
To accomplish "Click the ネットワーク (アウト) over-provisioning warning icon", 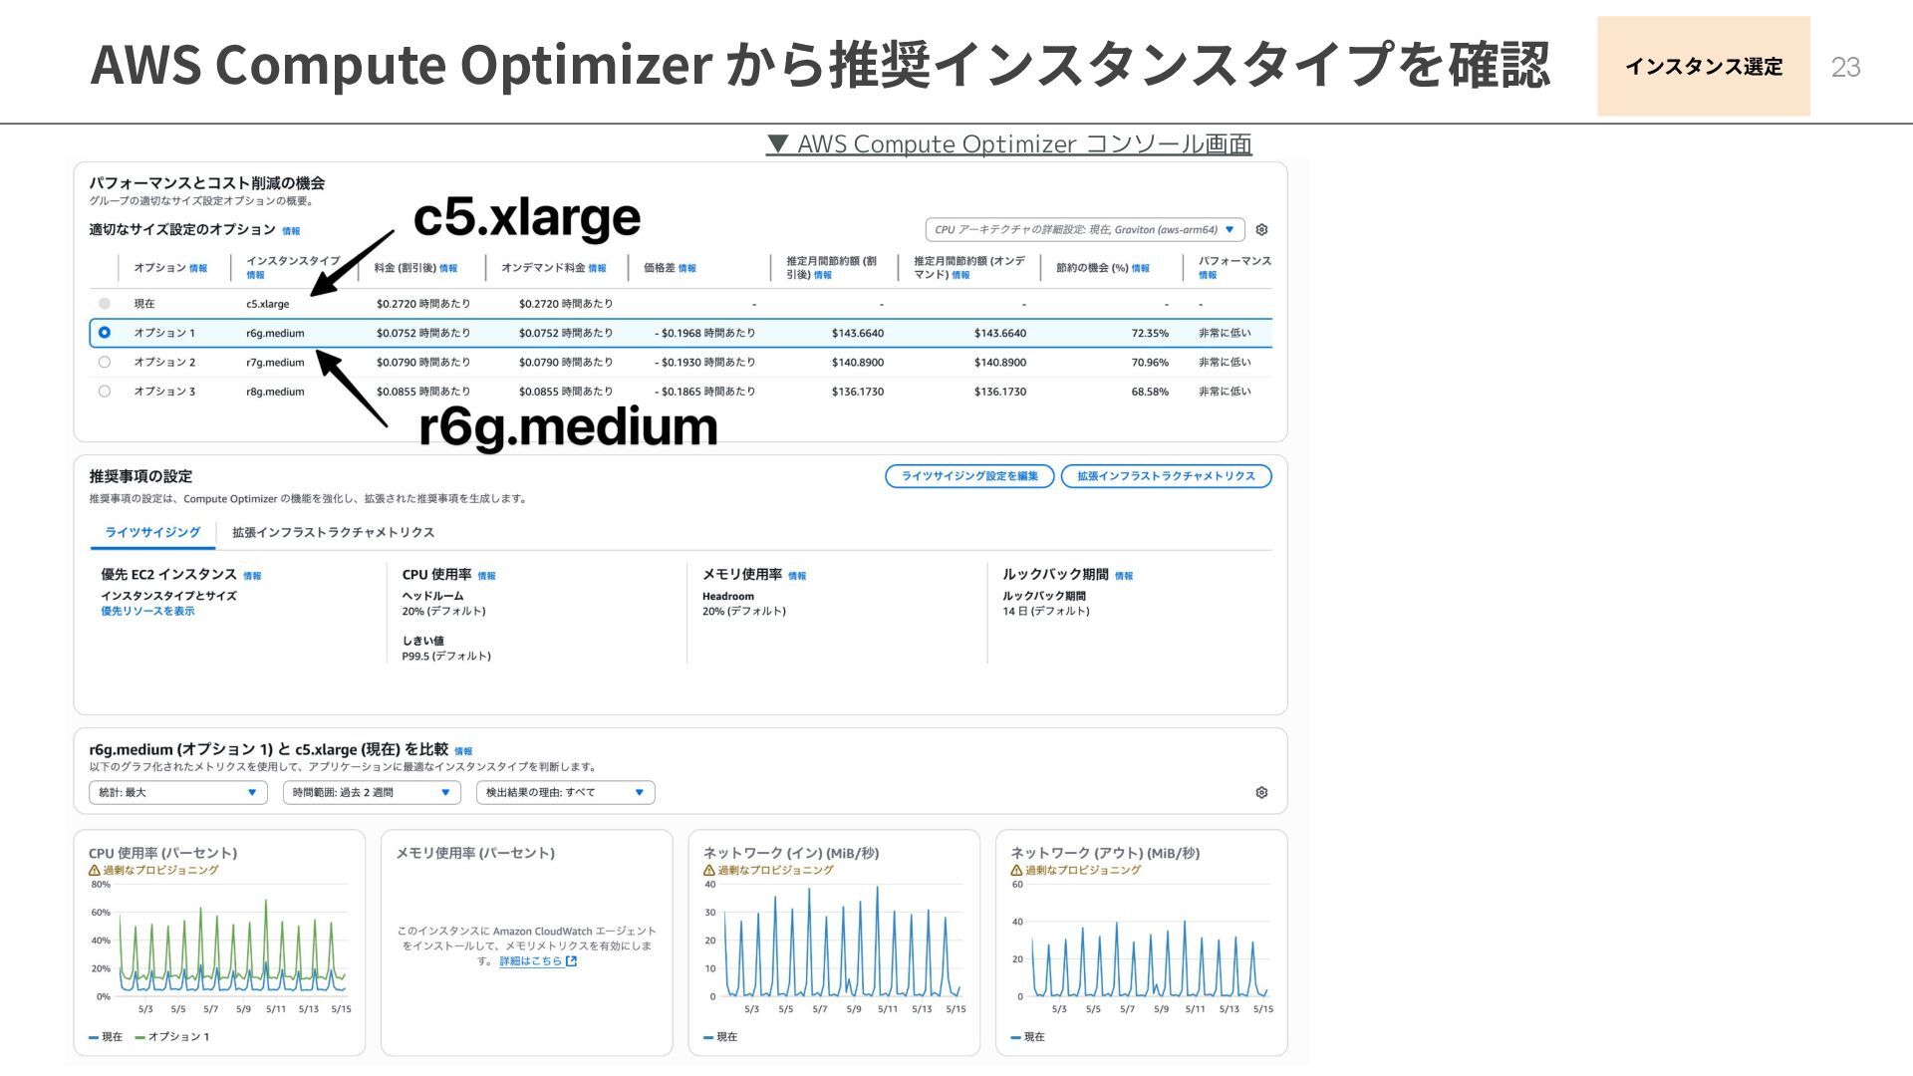I will tap(1016, 870).
